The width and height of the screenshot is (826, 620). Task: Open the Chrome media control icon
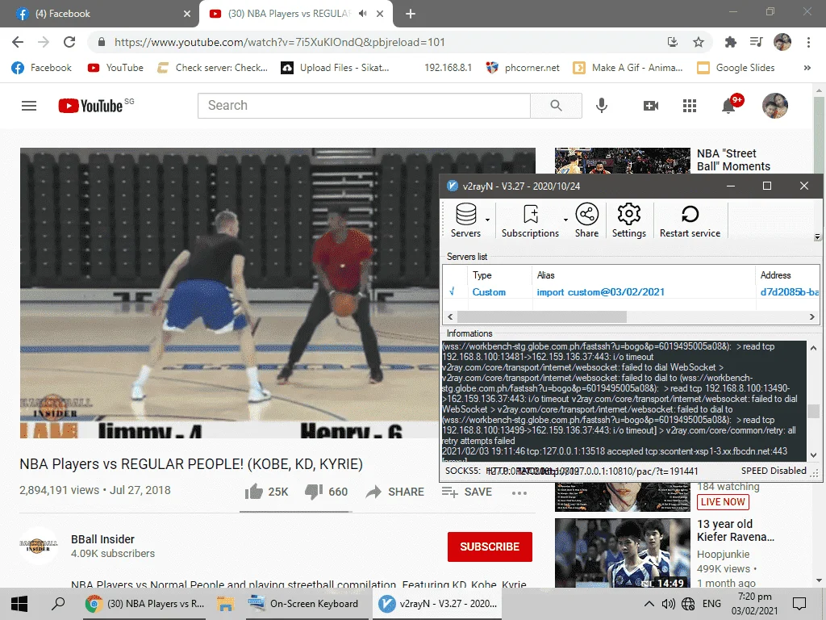pos(756,42)
